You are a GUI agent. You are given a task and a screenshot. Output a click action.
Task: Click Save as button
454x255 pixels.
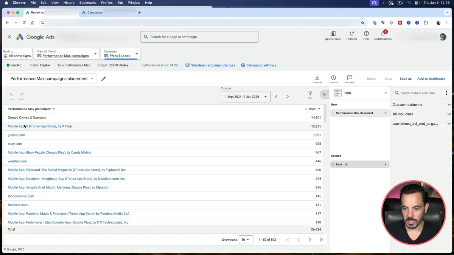coord(406,79)
